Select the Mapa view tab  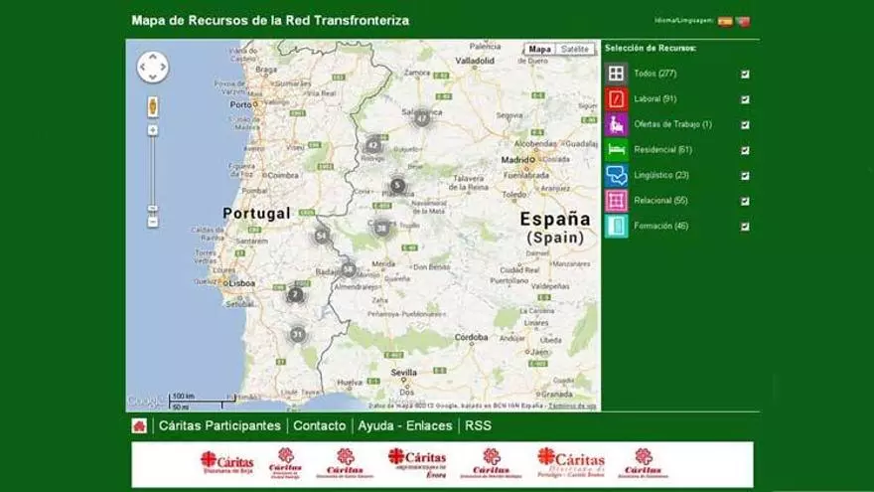pyautogui.click(x=539, y=49)
